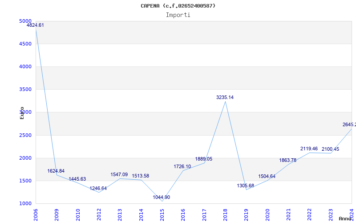Click the 5000 y-axis tick label
Image resolution: width=356 pixels, height=223 pixels.
25,21
